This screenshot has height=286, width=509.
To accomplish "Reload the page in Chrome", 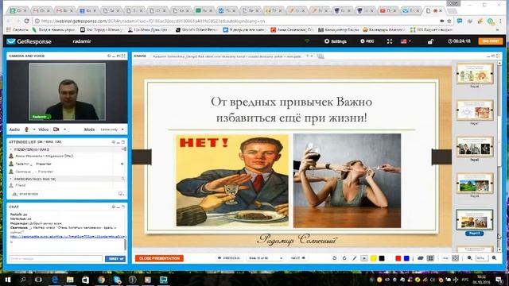I will [26, 21].
